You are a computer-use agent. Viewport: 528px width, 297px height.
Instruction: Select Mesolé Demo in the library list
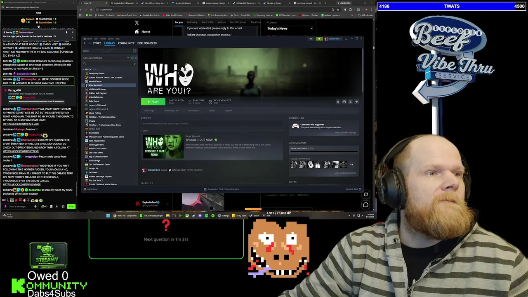pos(95,81)
